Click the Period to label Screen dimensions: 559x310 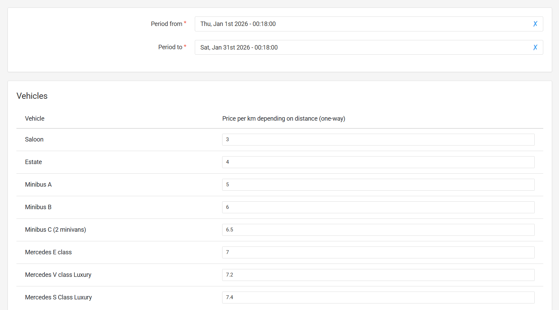click(x=170, y=47)
